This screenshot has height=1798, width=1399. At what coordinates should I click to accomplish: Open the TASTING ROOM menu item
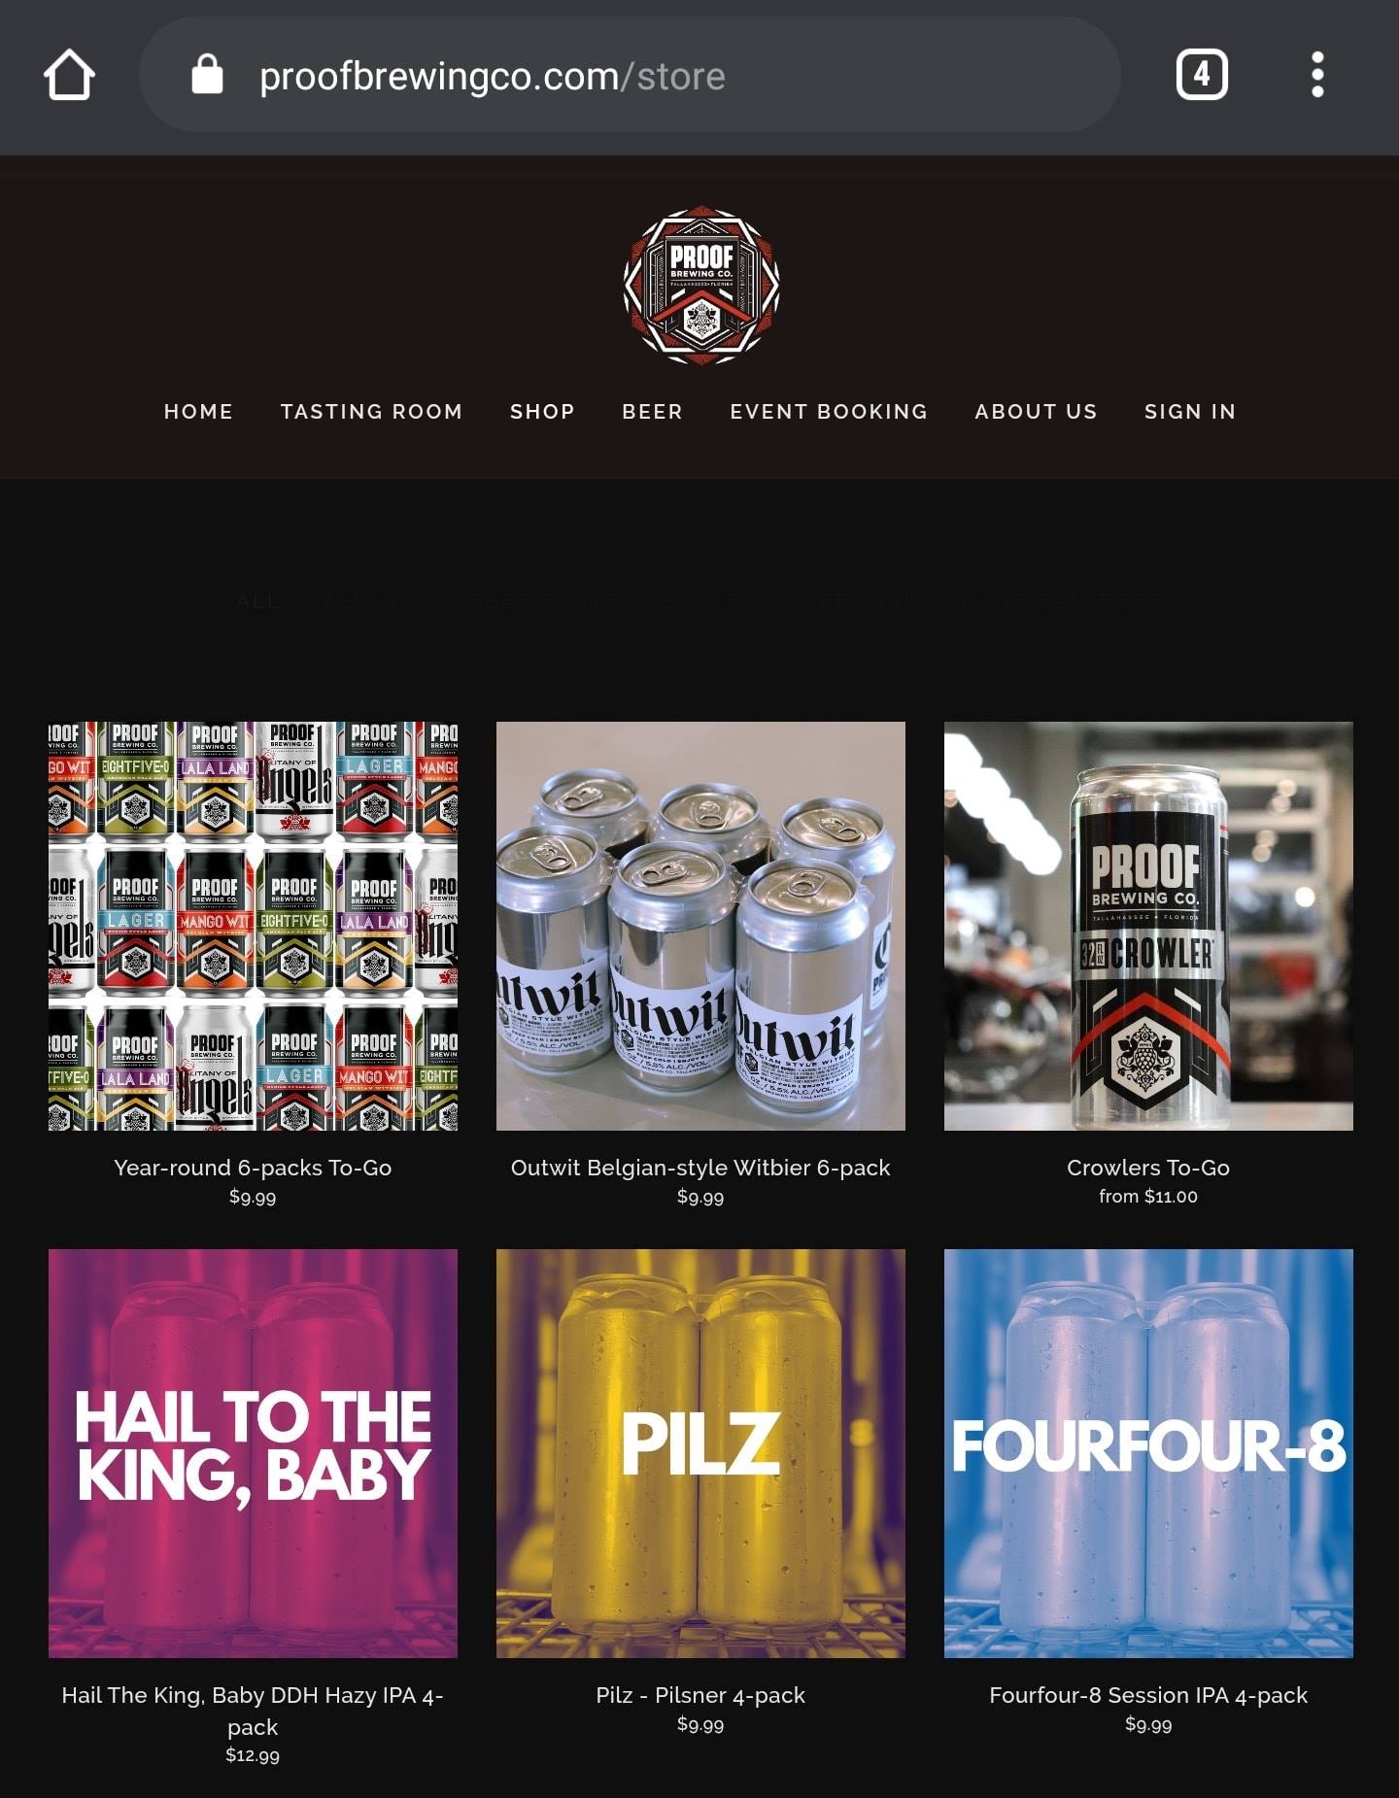pos(371,411)
